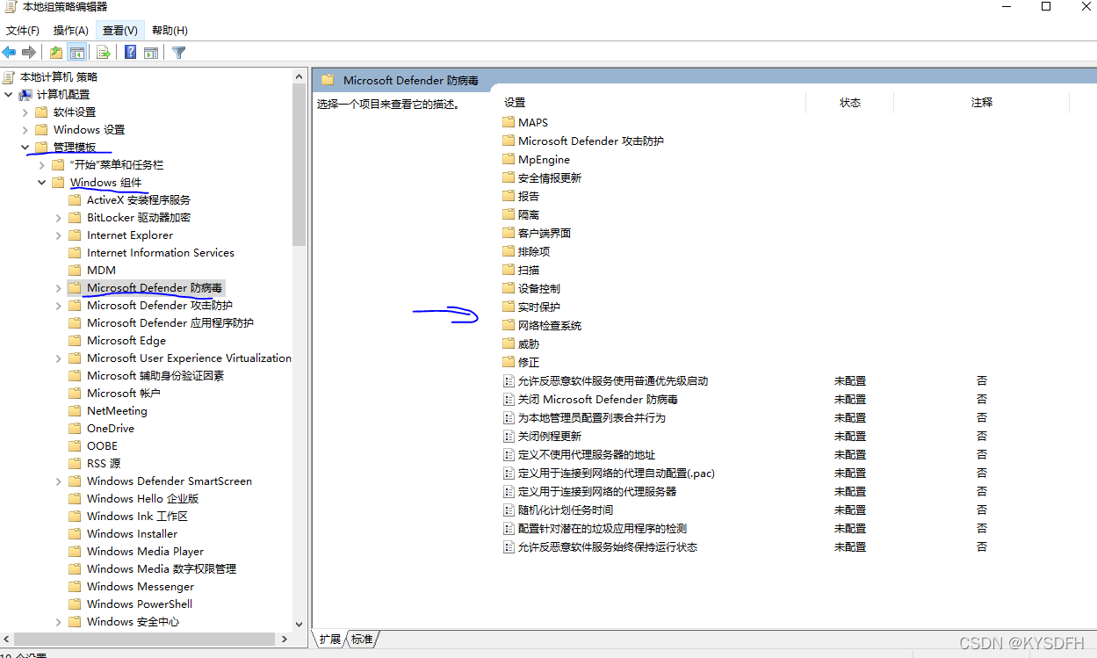Toggle the show/hide action pane icon
Screen dimensions: 1097x658
[151, 53]
